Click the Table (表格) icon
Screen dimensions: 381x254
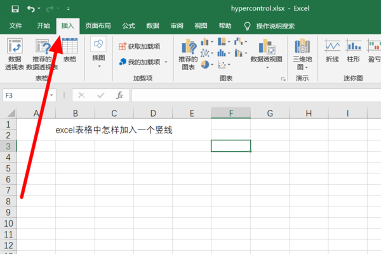tap(69, 50)
